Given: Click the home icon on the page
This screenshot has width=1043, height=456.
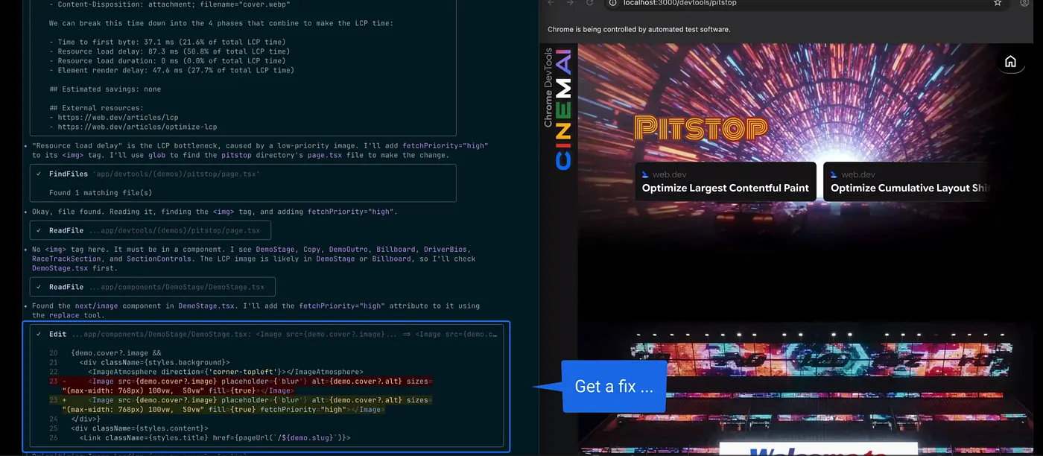Looking at the screenshot, I should pos(1010,62).
